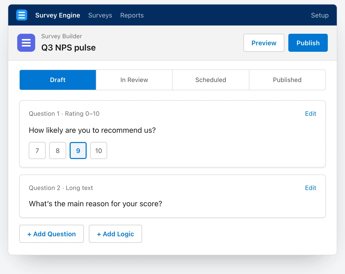Click 'What's the main reason for your score?' text

point(95,204)
